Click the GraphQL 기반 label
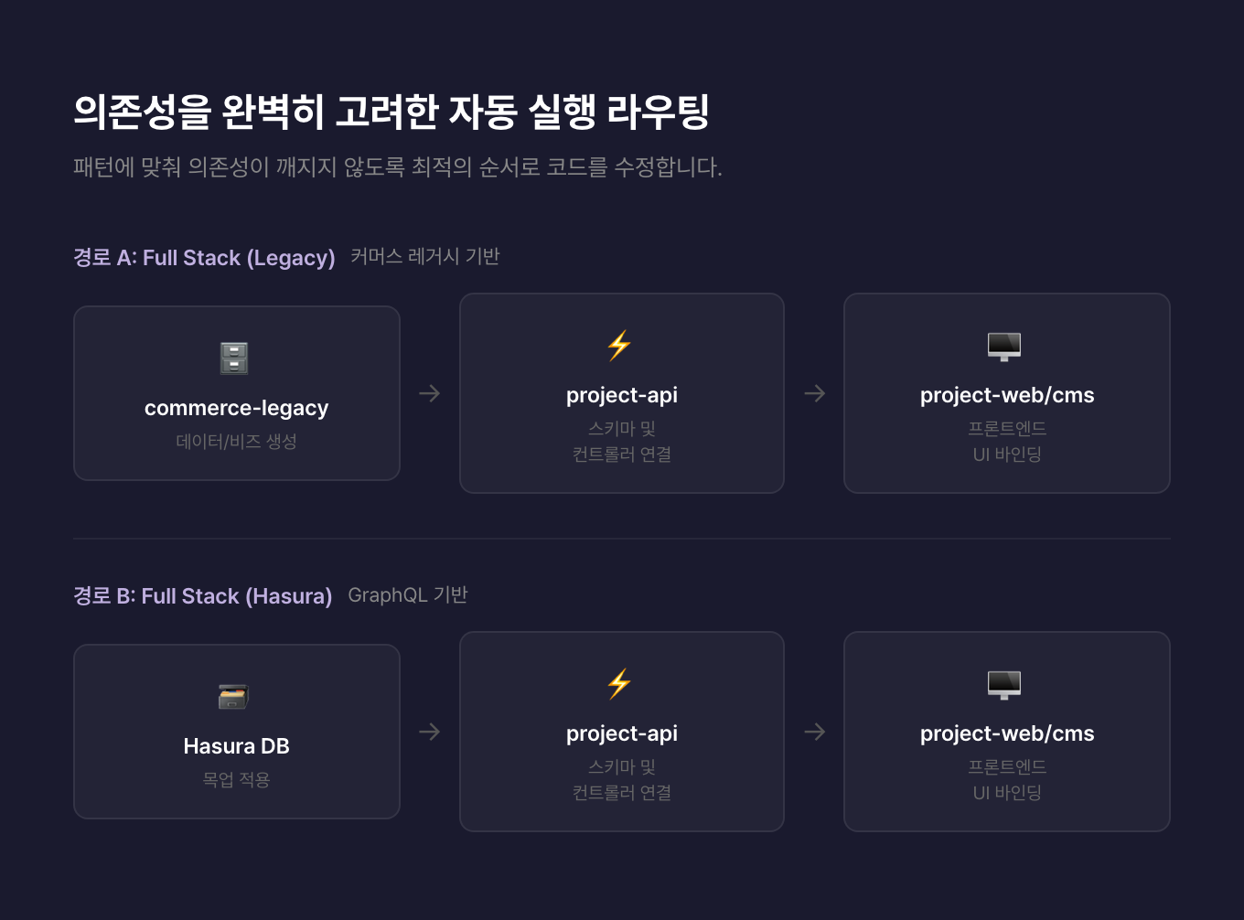 [408, 595]
